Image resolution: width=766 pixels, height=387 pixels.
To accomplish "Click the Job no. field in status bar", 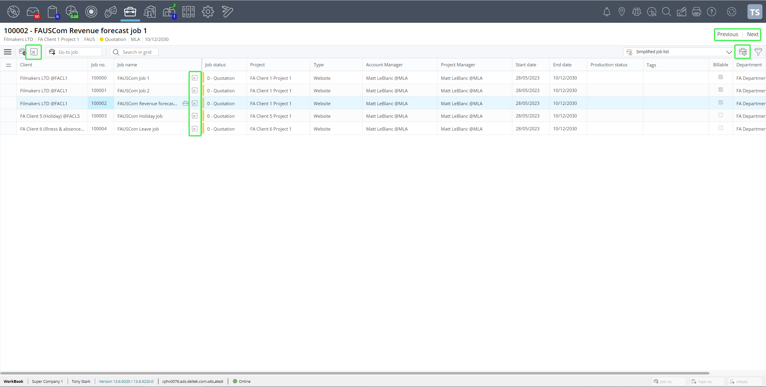I will click(x=669, y=381).
